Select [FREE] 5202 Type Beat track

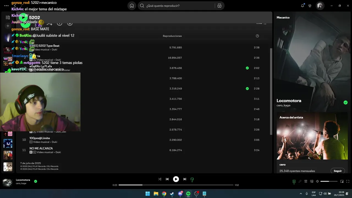point(44,46)
